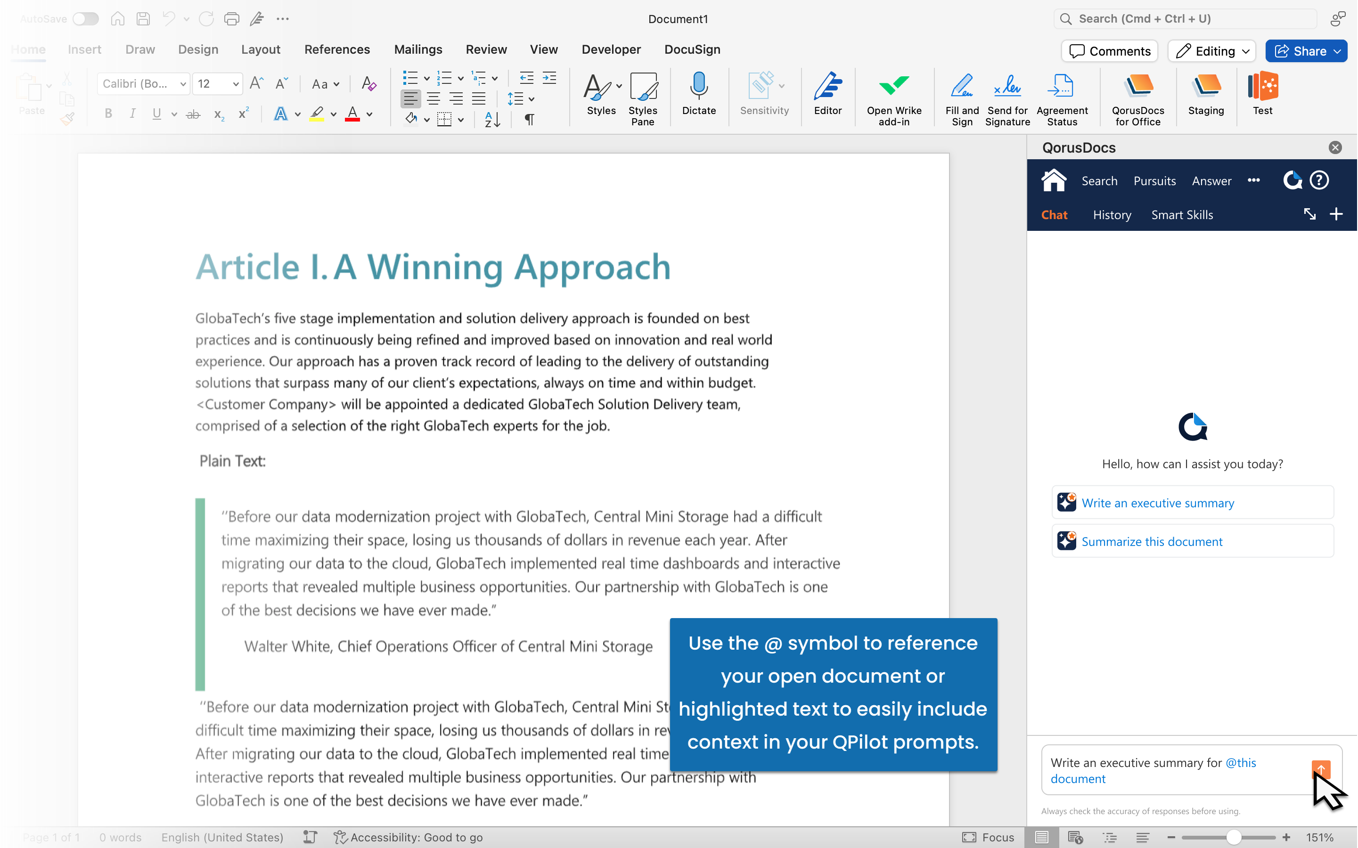Apply strikethrough formatting
The width and height of the screenshot is (1358, 848).
pyautogui.click(x=193, y=114)
